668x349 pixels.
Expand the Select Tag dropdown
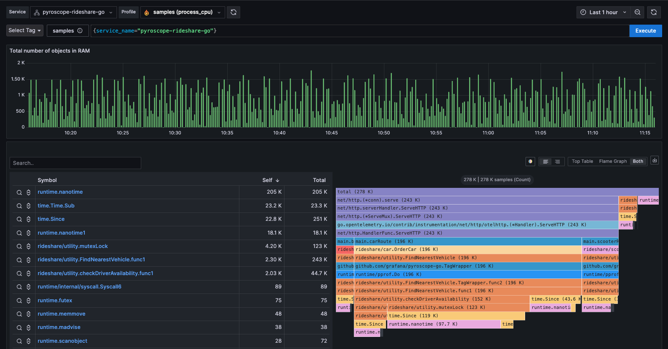[25, 30]
